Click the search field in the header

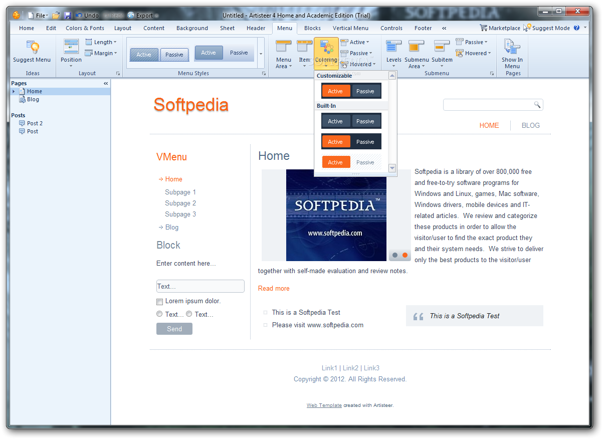(493, 105)
